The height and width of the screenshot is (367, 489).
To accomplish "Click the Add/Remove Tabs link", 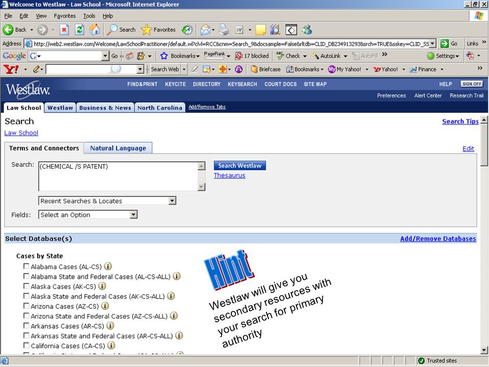I will click(207, 107).
